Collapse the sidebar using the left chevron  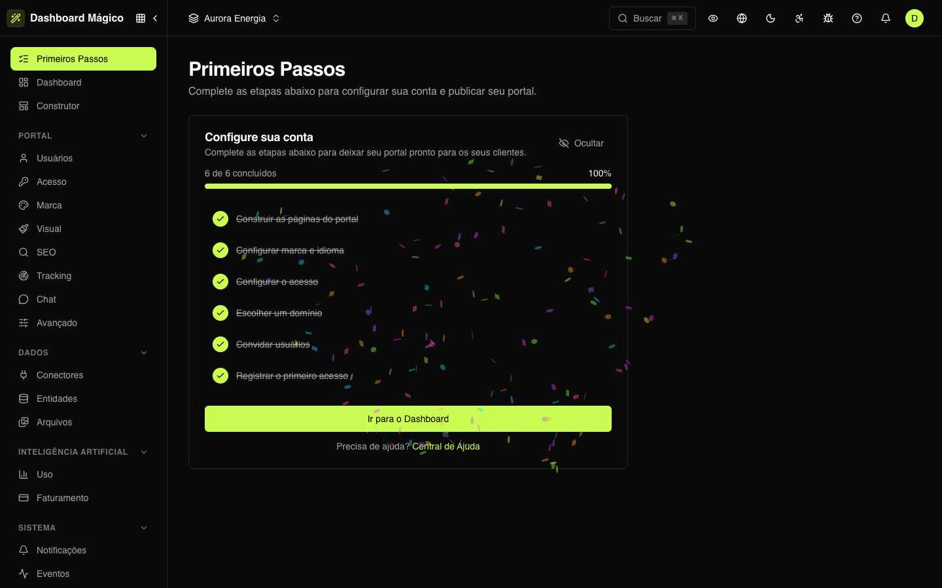[x=155, y=18]
